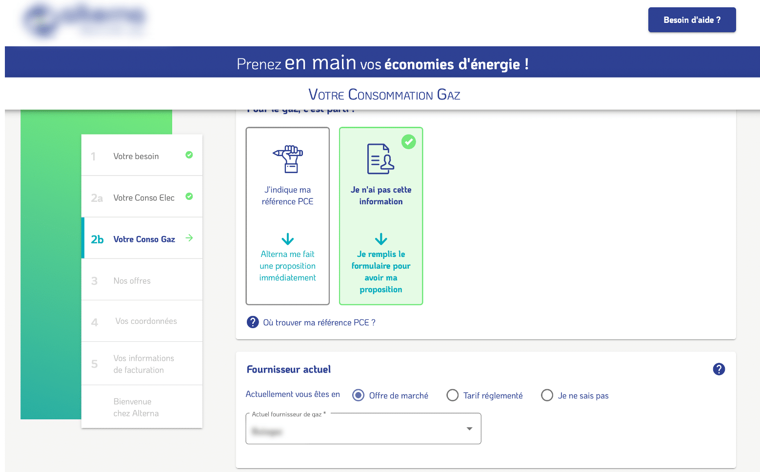
Task: Click green checkmark on selected information card
Action: click(408, 142)
